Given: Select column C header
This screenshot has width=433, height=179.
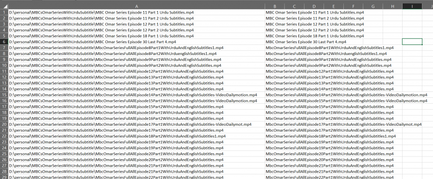Looking at the screenshot, I should [294, 6].
